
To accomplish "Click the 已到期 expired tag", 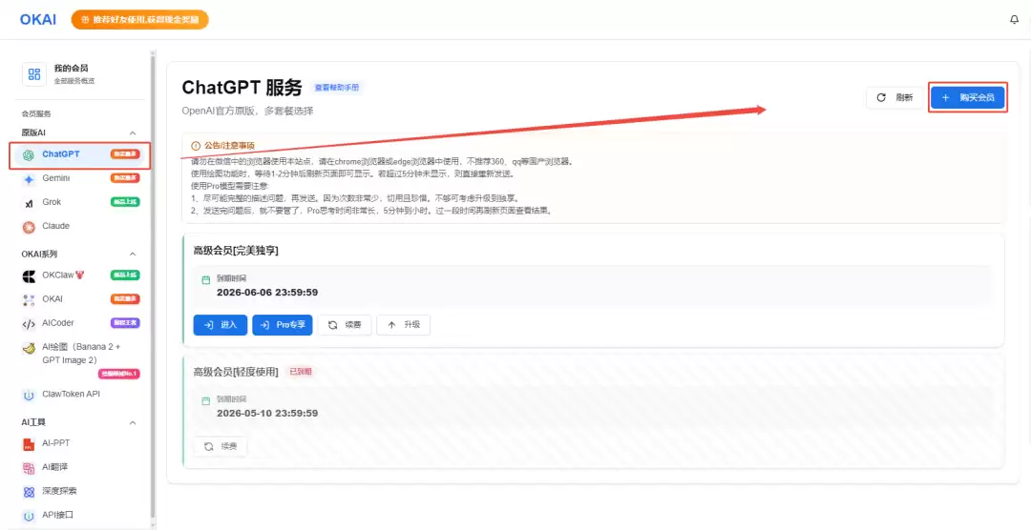I will [301, 372].
